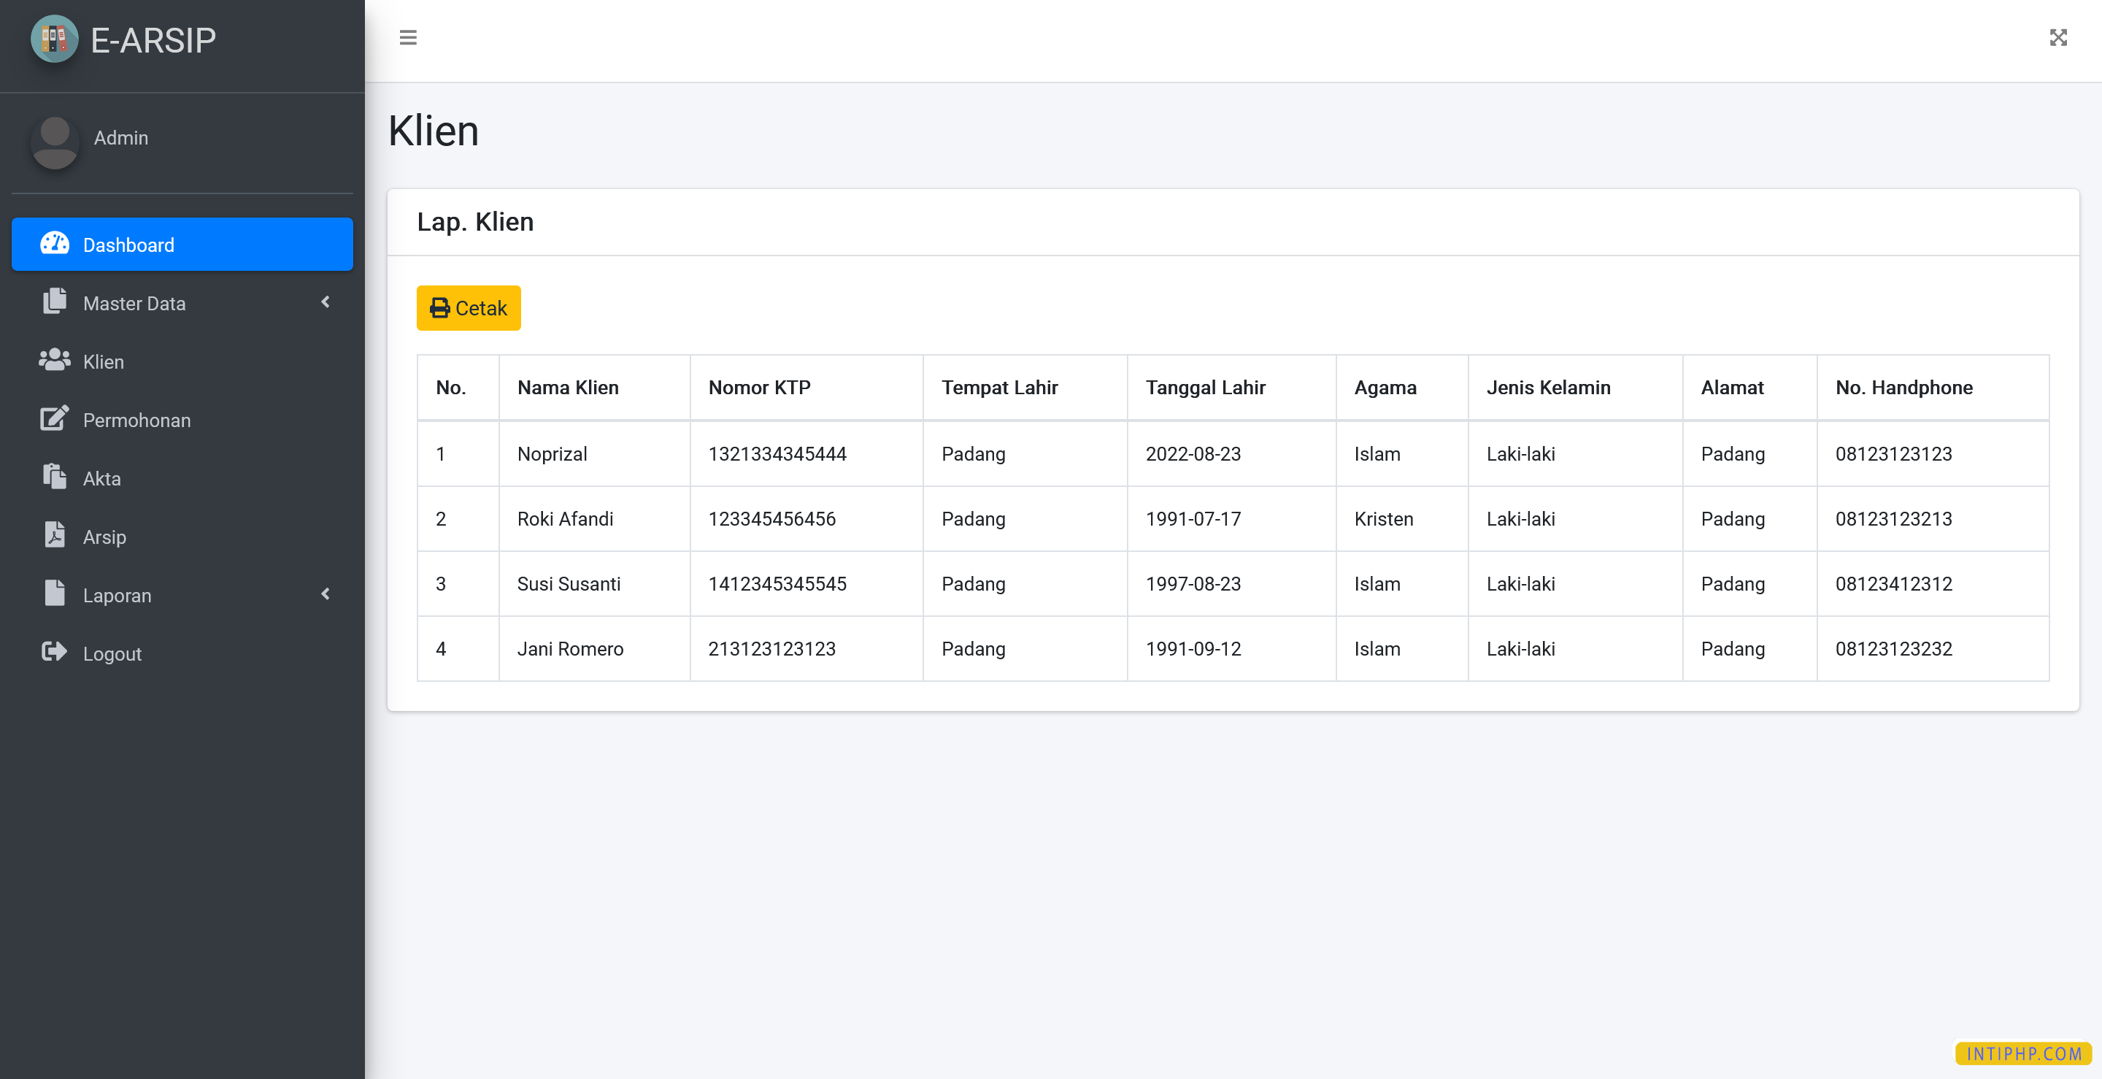2102x1079 pixels.
Task: Expand Master Data submenu chevron
Action: click(x=326, y=302)
